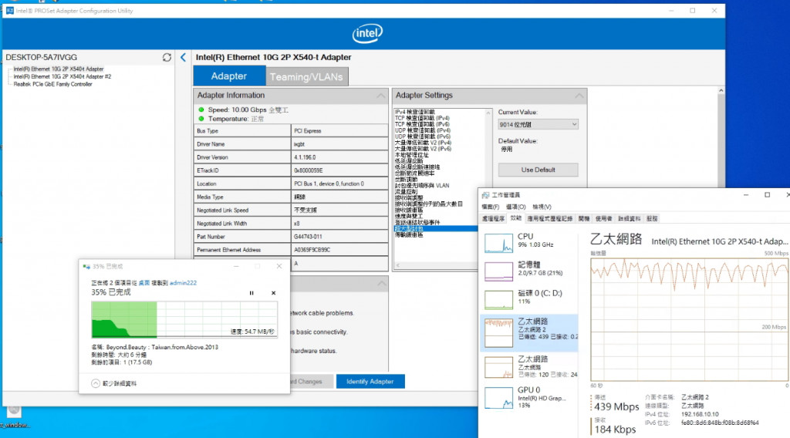Select the 效能 tab in Task Manager

[516, 218]
